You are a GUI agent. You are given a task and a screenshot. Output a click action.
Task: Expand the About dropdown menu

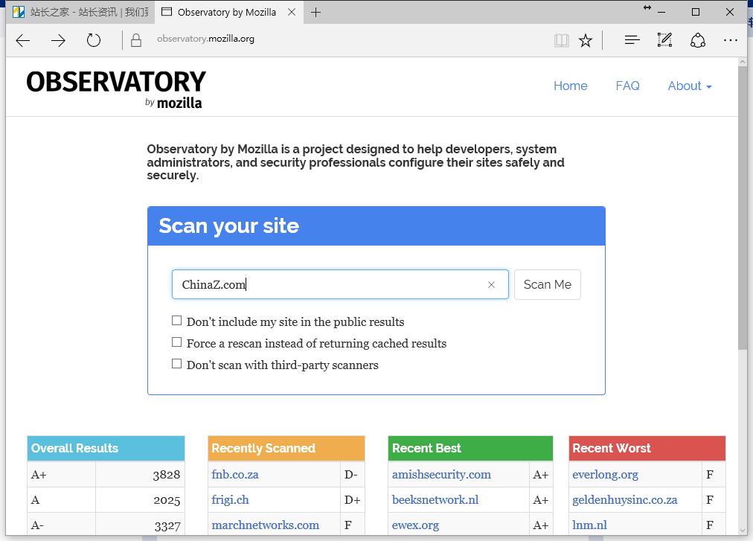690,86
